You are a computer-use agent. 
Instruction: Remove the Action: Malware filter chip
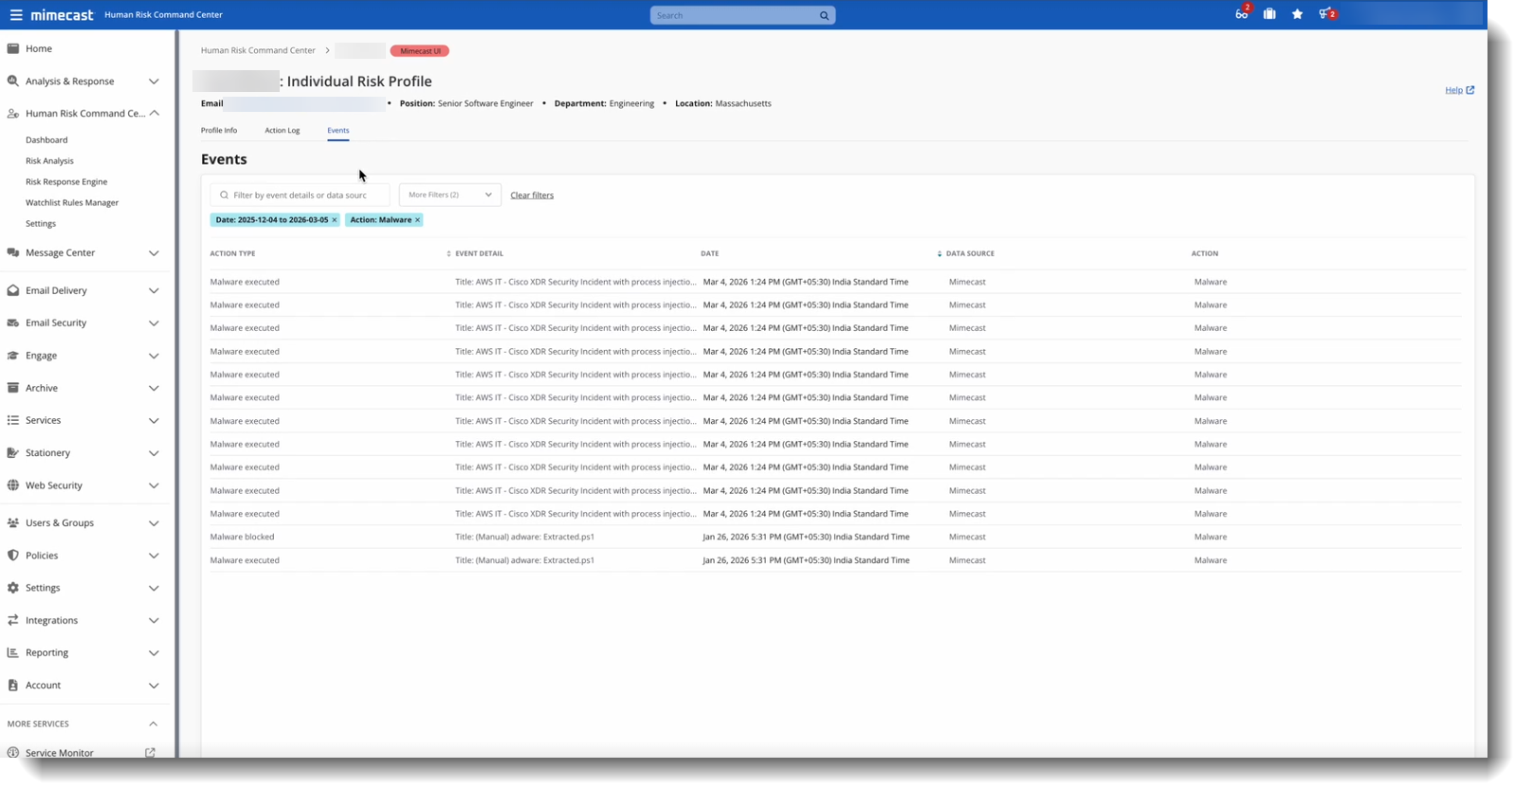coord(417,220)
